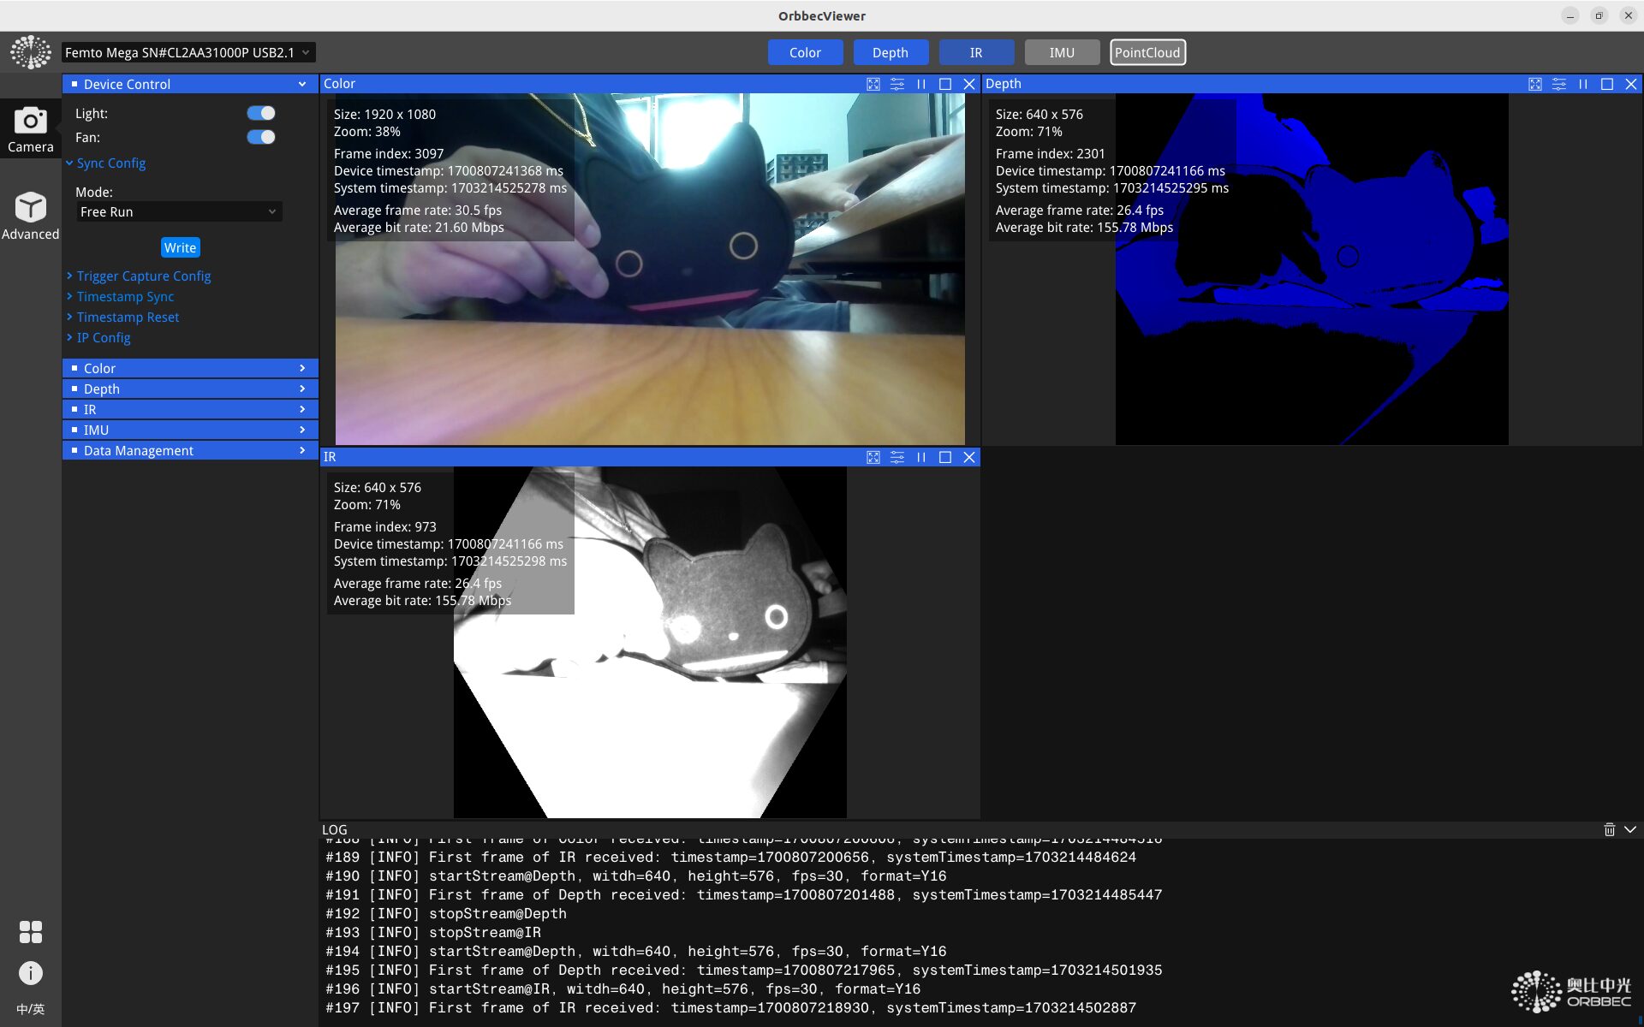Open the device selection dropdown
Viewport: 1644px width, 1027px height.
tap(188, 52)
